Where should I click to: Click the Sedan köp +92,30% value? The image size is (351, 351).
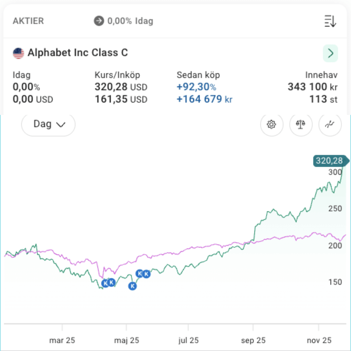tap(196, 87)
